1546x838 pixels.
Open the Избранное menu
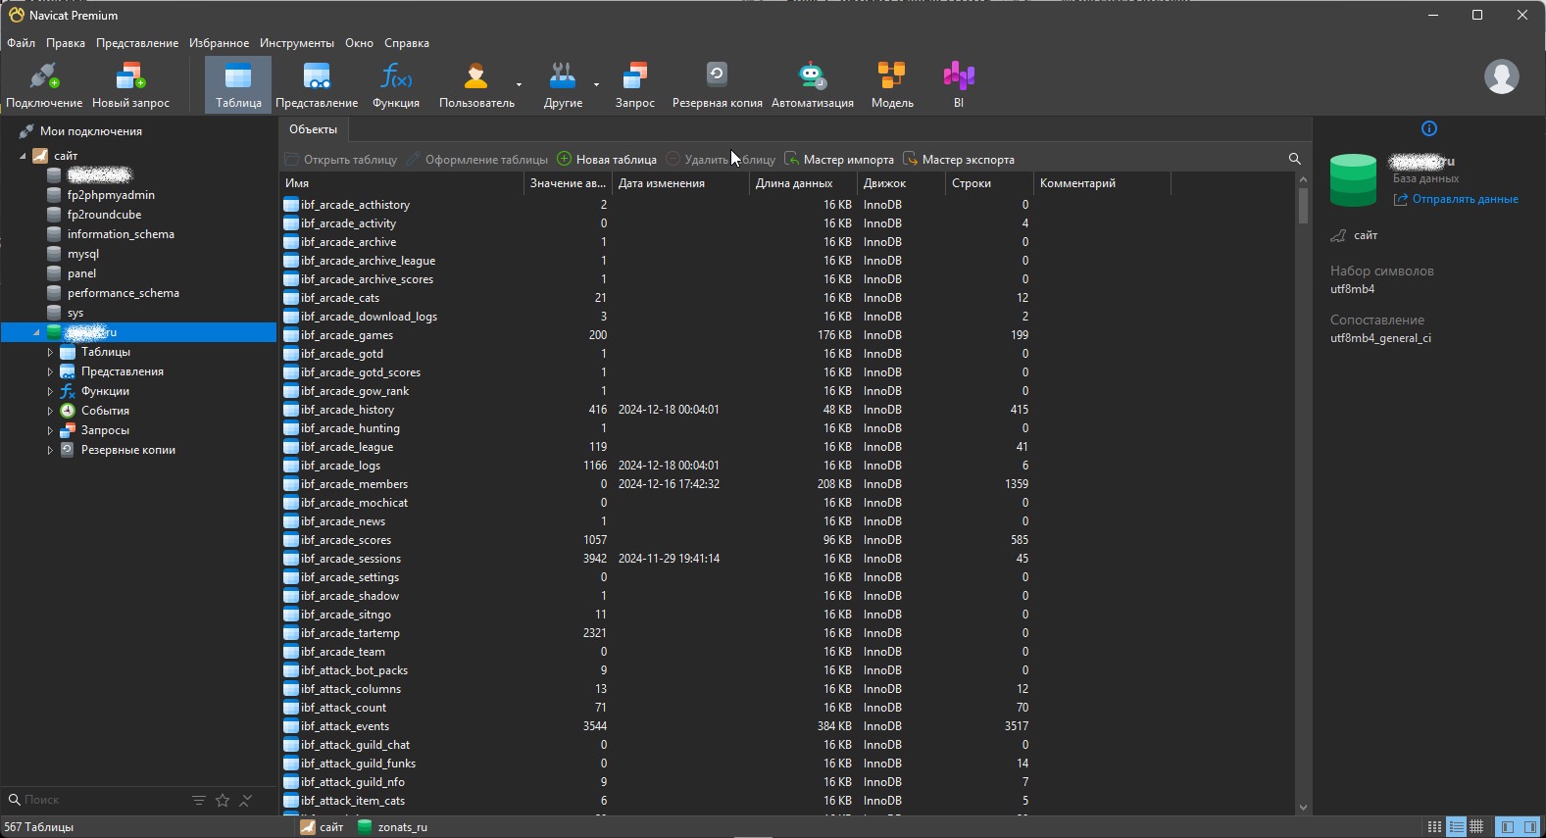click(x=219, y=43)
